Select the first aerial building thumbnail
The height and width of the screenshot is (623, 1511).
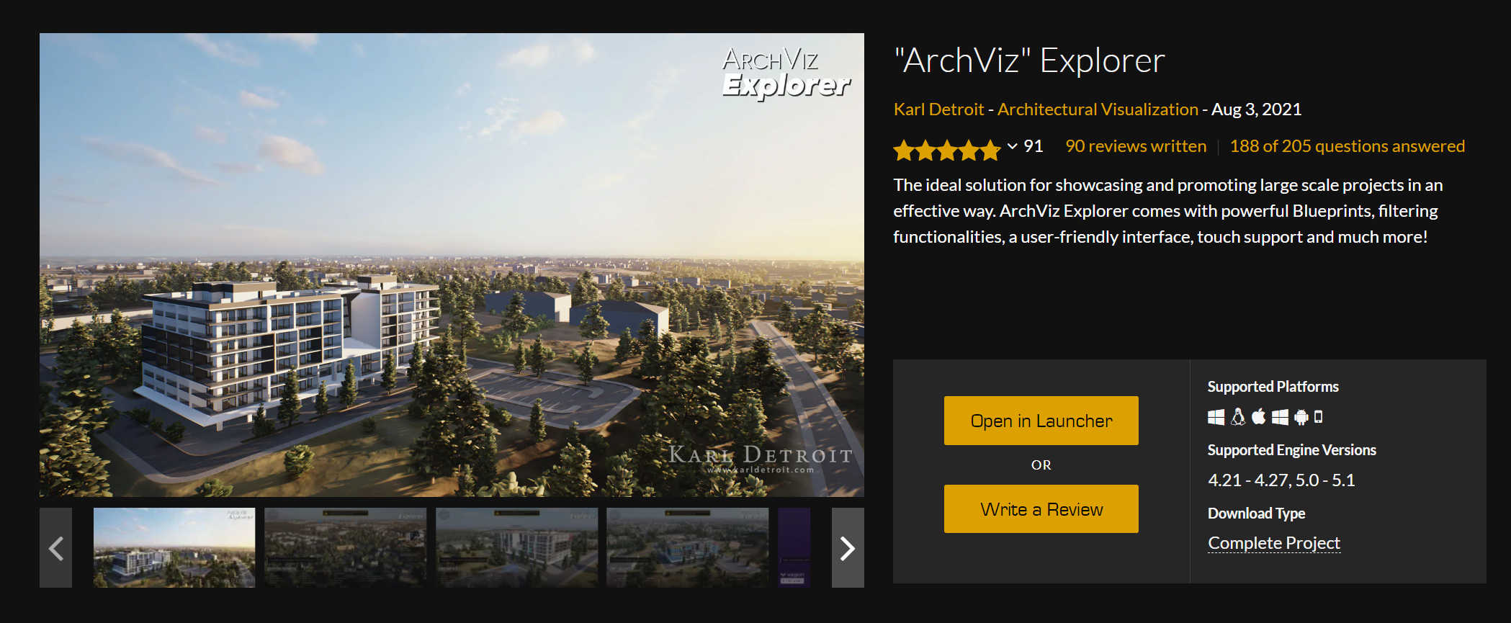click(174, 548)
